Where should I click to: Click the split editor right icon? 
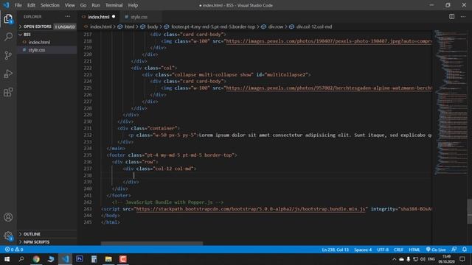pos(451,16)
